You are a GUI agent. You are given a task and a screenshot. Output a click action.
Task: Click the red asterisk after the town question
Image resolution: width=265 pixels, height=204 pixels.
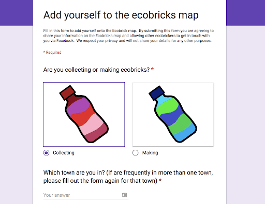(x=160, y=180)
